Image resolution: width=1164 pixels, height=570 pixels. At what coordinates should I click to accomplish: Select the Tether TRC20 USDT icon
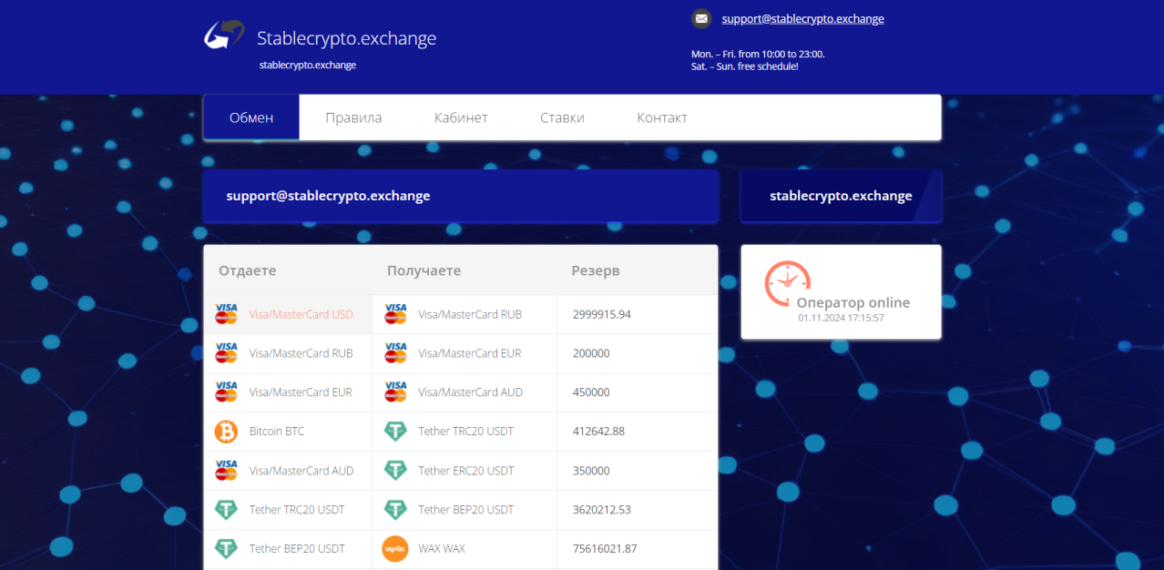coord(225,509)
